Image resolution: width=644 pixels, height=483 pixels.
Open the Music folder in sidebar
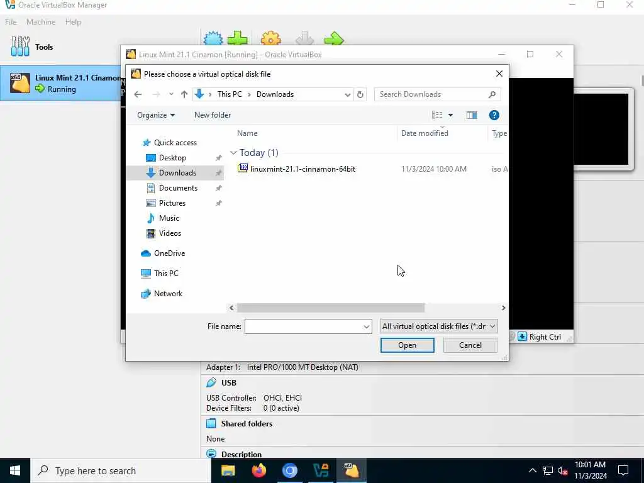169,218
